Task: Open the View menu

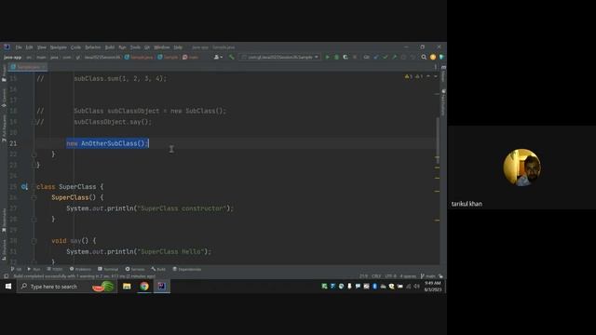Action: point(41,47)
